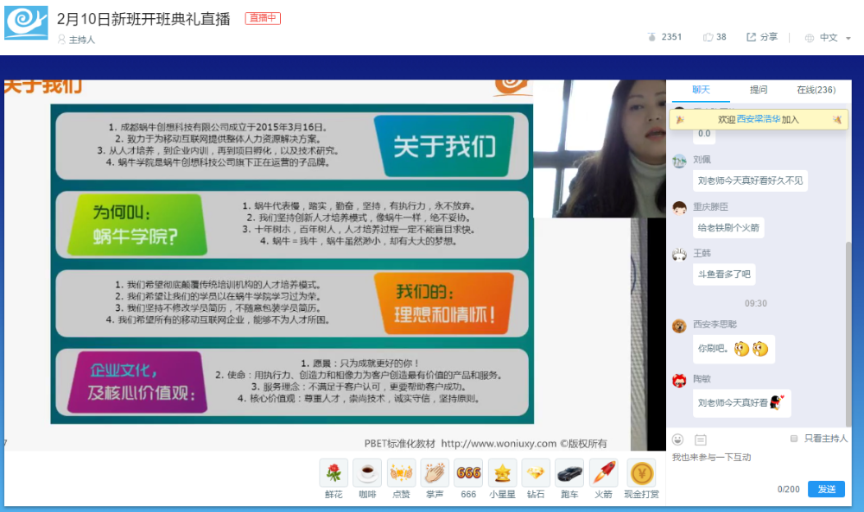Enable 只看主持人 checkbox
Viewport: 864px width, 512px height.
click(x=794, y=439)
